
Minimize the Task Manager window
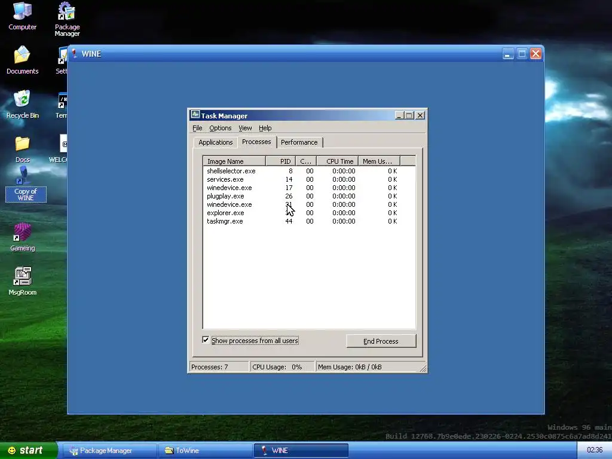point(399,115)
